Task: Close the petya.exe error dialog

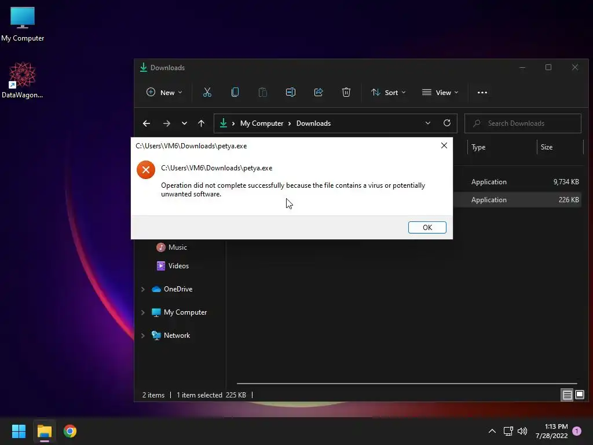Action: tap(444, 145)
